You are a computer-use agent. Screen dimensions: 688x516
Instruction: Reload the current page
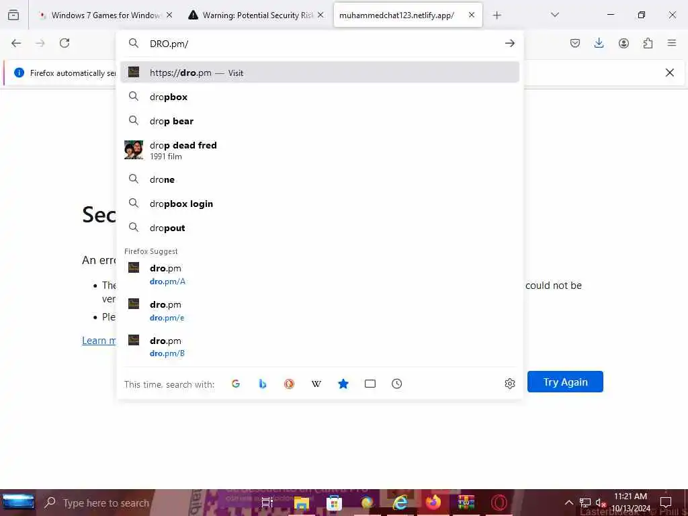(64, 43)
